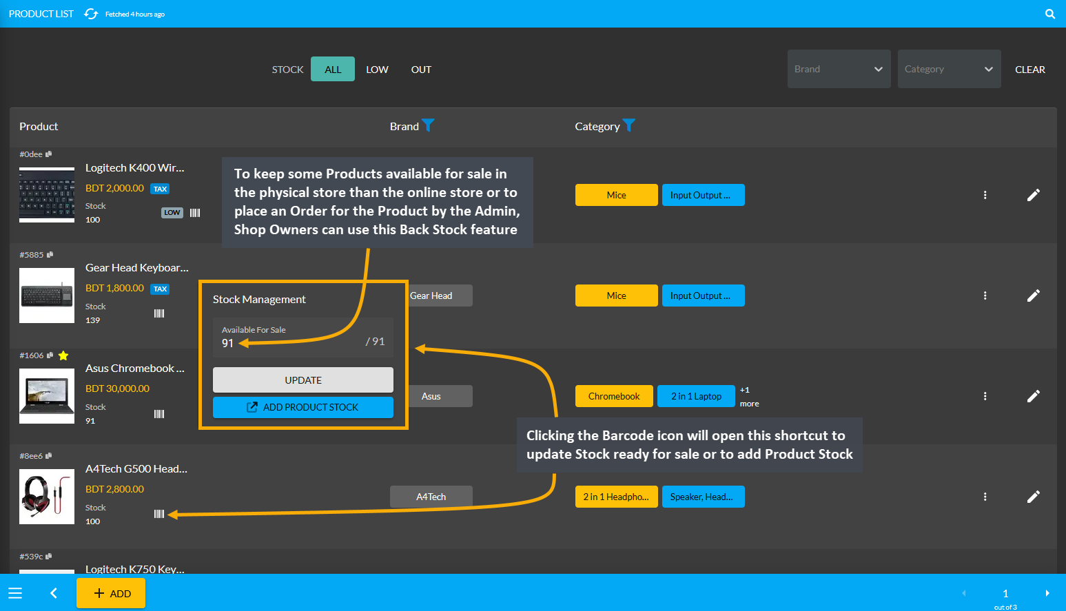Go back using the bottom left chevron
This screenshot has height=611, width=1066.
[54, 593]
